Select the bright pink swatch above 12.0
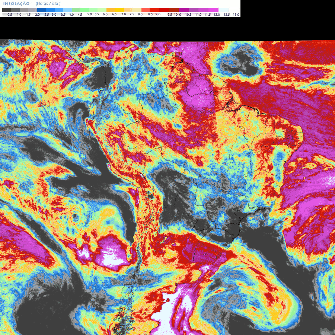 (x=213, y=10)
